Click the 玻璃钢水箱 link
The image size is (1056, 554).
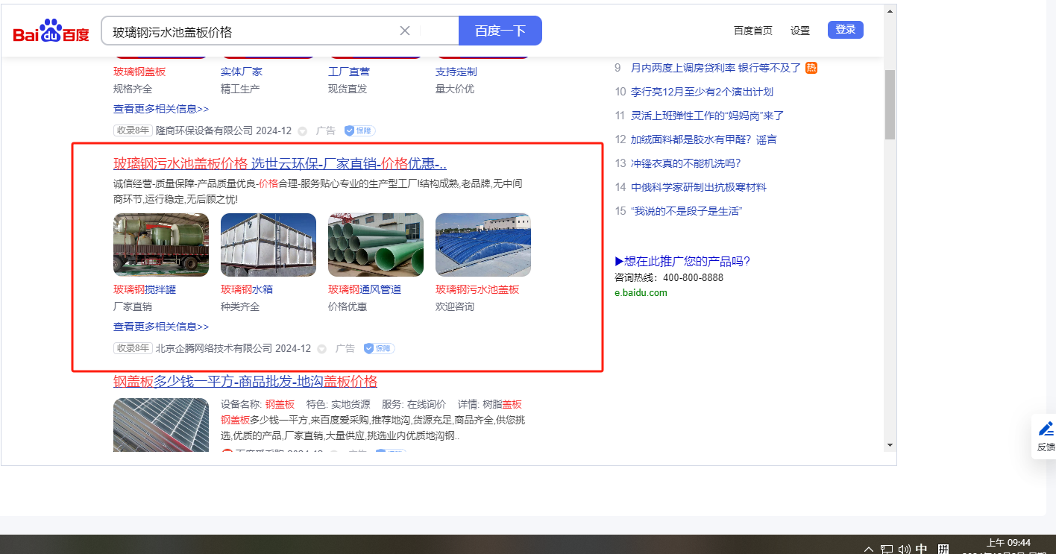[x=247, y=289]
